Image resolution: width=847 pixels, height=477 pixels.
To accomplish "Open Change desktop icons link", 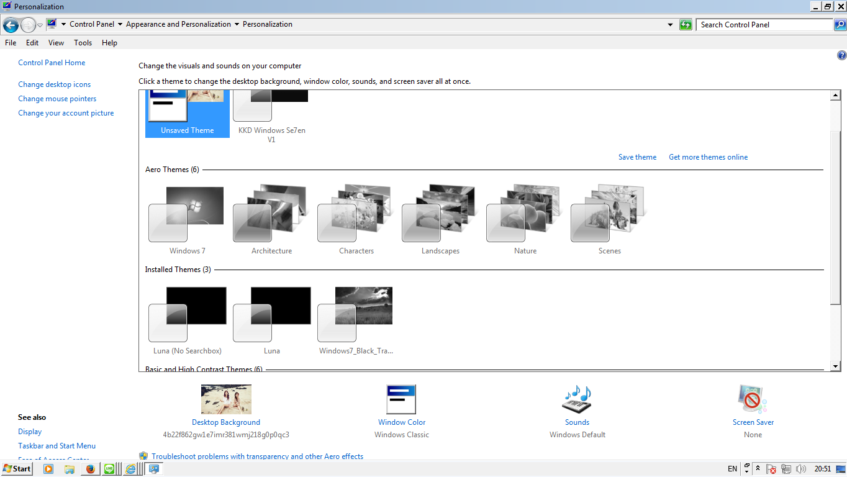I will point(55,84).
